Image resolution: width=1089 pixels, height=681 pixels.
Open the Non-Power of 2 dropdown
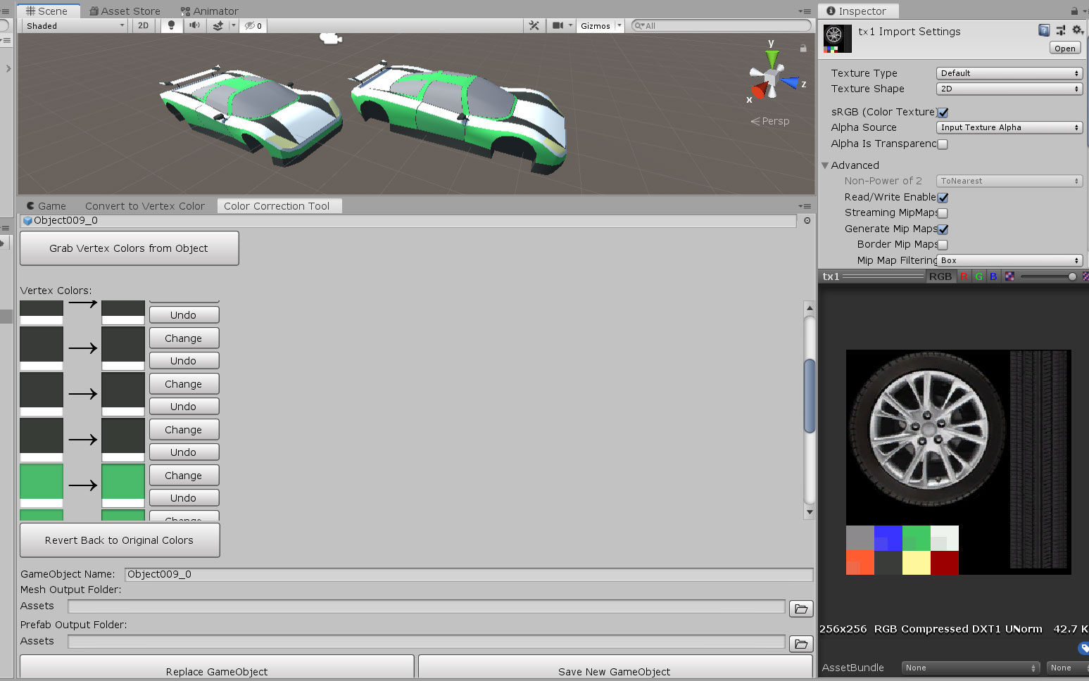(x=1009, y=181)
